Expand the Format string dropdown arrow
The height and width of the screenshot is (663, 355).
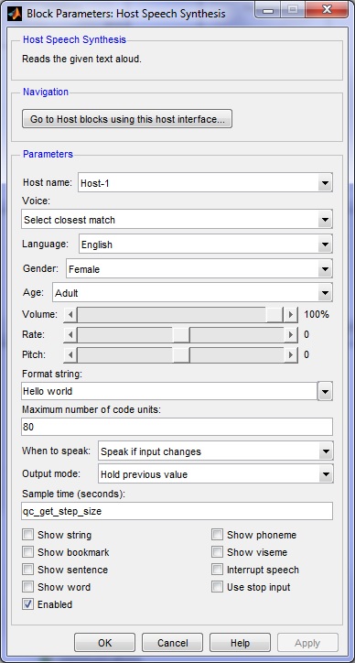[x=325, y=391]
